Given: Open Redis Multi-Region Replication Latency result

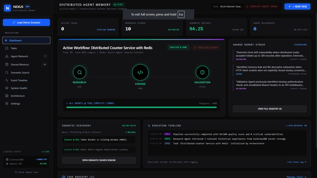Looking at the screenshot, I should click(x=99, y=150).
